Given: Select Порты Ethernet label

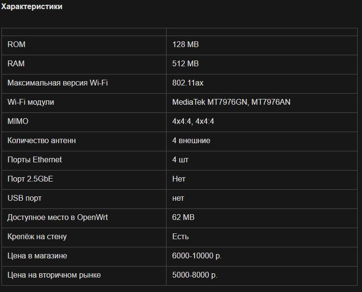Looking at the screenshot, I should pos(35,159).
